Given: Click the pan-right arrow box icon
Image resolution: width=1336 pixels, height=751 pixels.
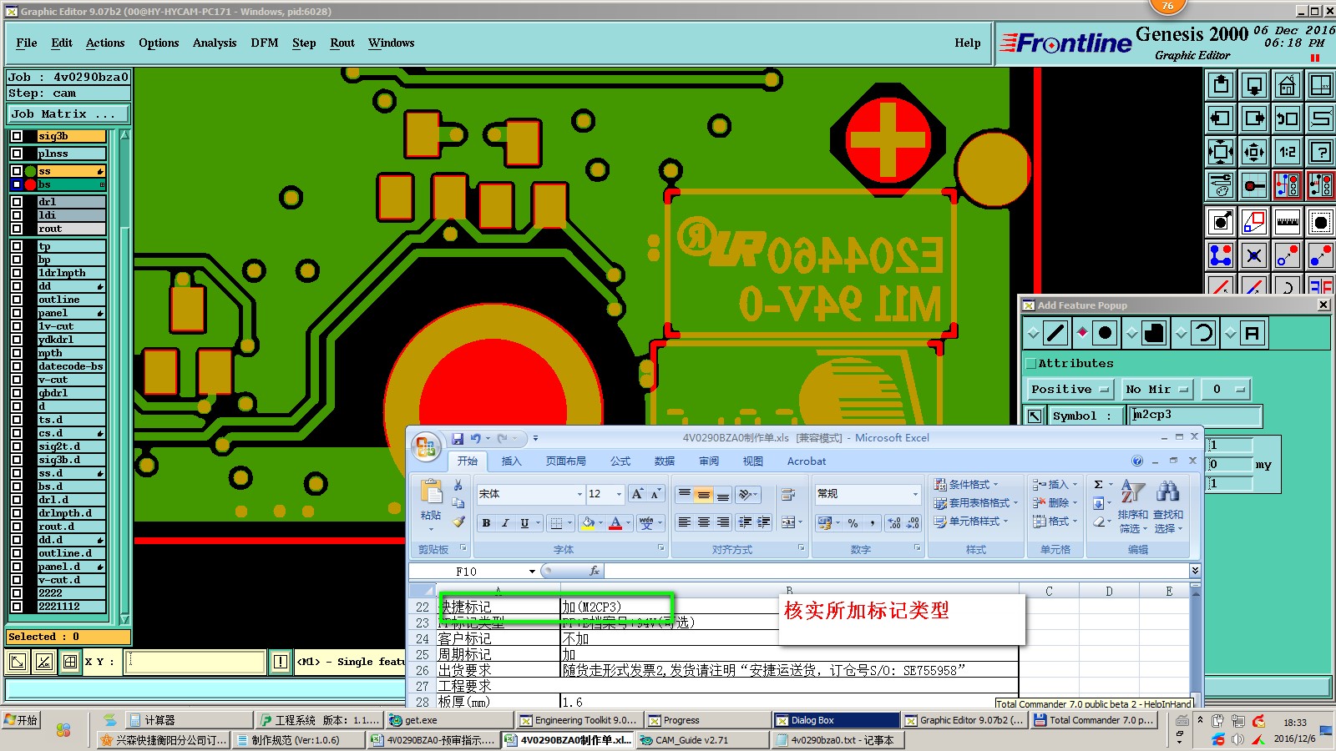Looking at the screenshot, I should click(1254, 118).
